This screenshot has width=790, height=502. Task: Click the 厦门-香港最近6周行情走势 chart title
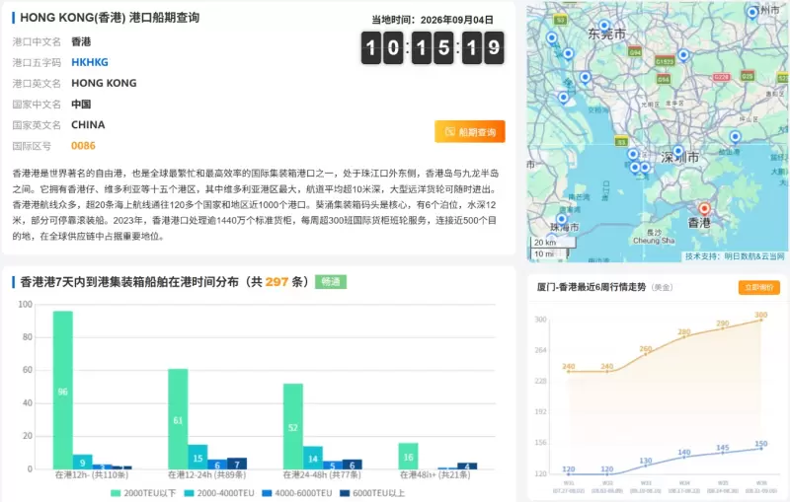pyautogui.click(x=591, y=287)
